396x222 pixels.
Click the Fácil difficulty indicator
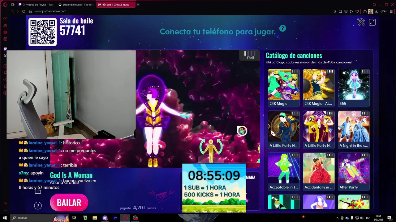click(x=250, y=55)
